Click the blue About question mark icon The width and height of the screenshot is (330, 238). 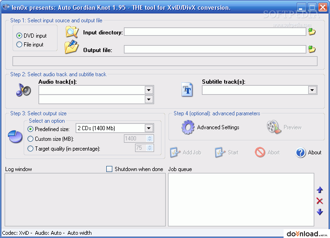pyautogui.click(x=300, y=152)
